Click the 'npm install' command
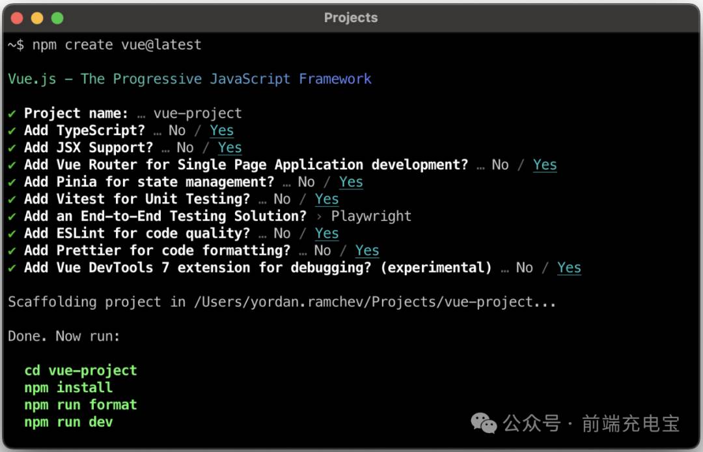The width and height of the screenshot is (703, 452). [68, 388]
